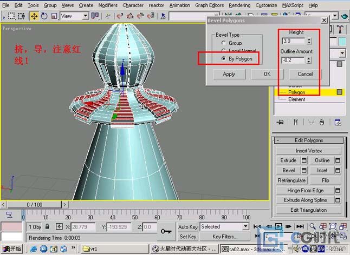Viewport: 350px width, 255px height.
Task: Toggle the Angle Snap icon
Action: [130, 16]
